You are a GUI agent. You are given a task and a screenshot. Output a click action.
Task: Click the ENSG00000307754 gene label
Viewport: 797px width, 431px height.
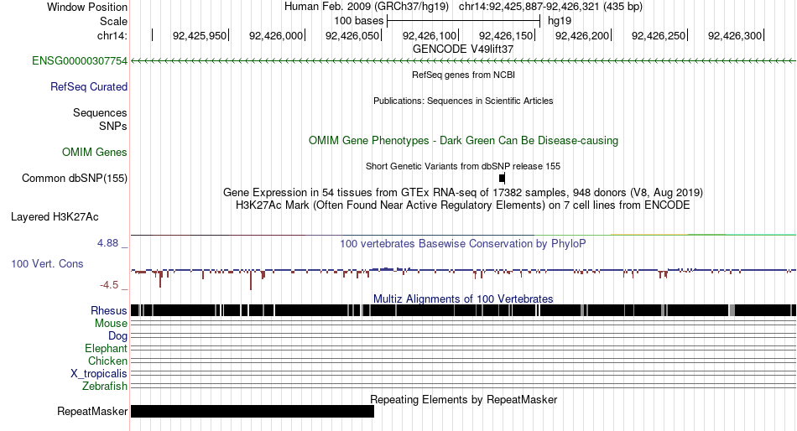tap(80, 61)
